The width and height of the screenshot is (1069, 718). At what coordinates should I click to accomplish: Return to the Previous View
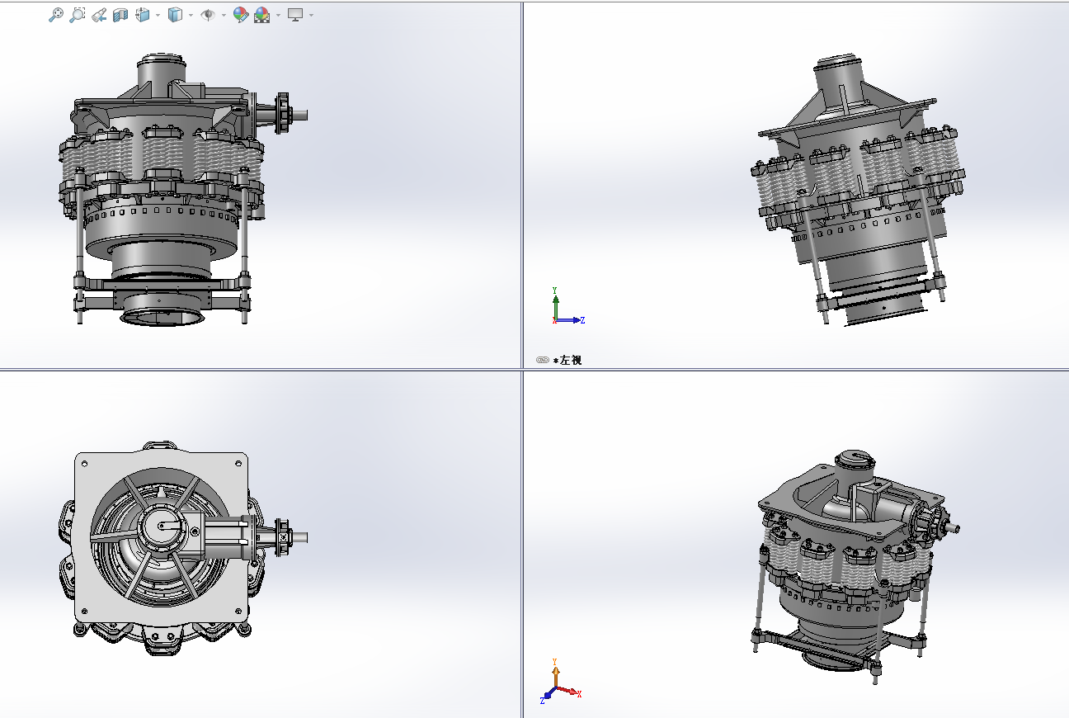(98, 15)
